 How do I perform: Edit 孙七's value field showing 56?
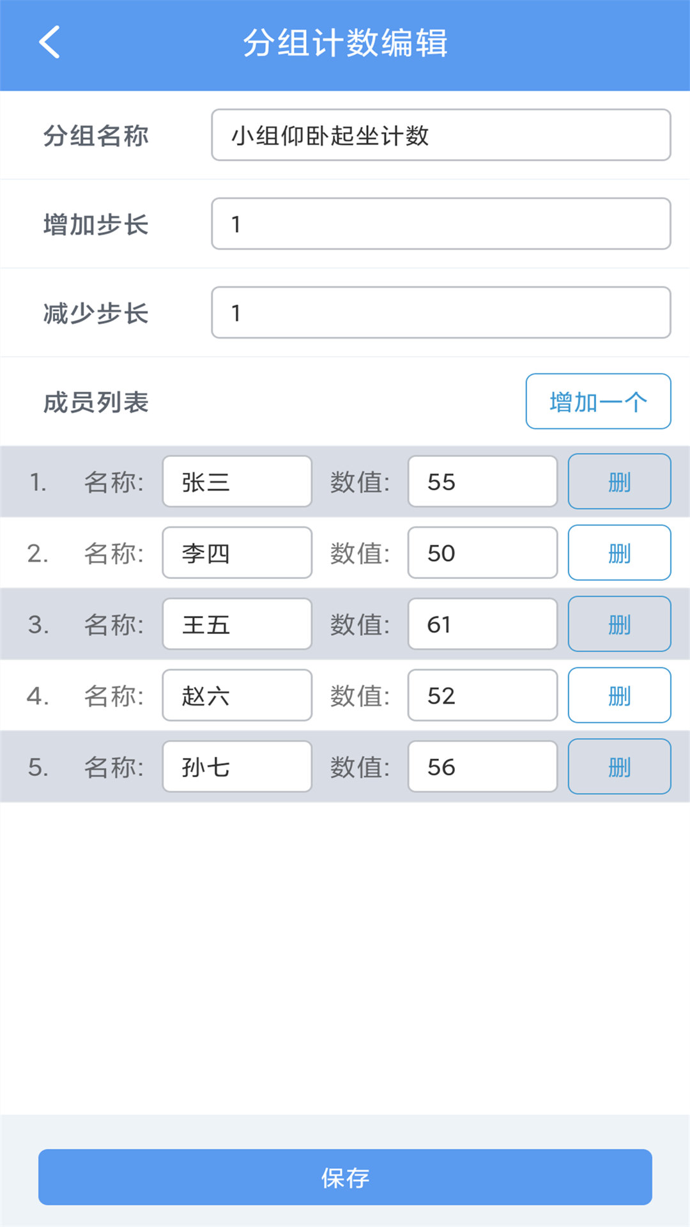pos(482,767)
